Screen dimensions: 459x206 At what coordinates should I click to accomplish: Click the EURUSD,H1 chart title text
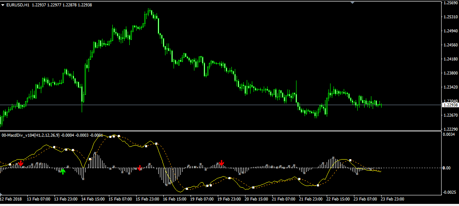(x=18, y=5)
